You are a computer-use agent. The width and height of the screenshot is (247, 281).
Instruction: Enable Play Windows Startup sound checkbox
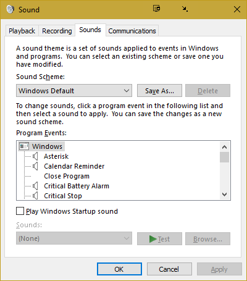tap(20, 211)
